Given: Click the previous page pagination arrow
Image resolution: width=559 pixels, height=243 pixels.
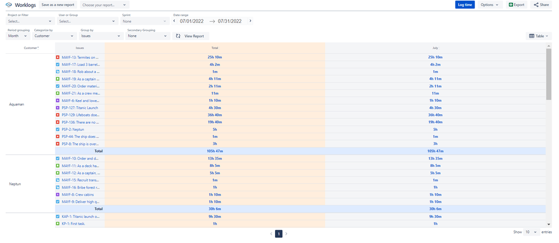Looking at the screenshot, I should [x=271, y=233].
